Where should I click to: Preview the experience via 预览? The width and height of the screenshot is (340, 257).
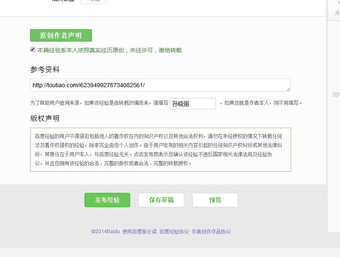215,200
